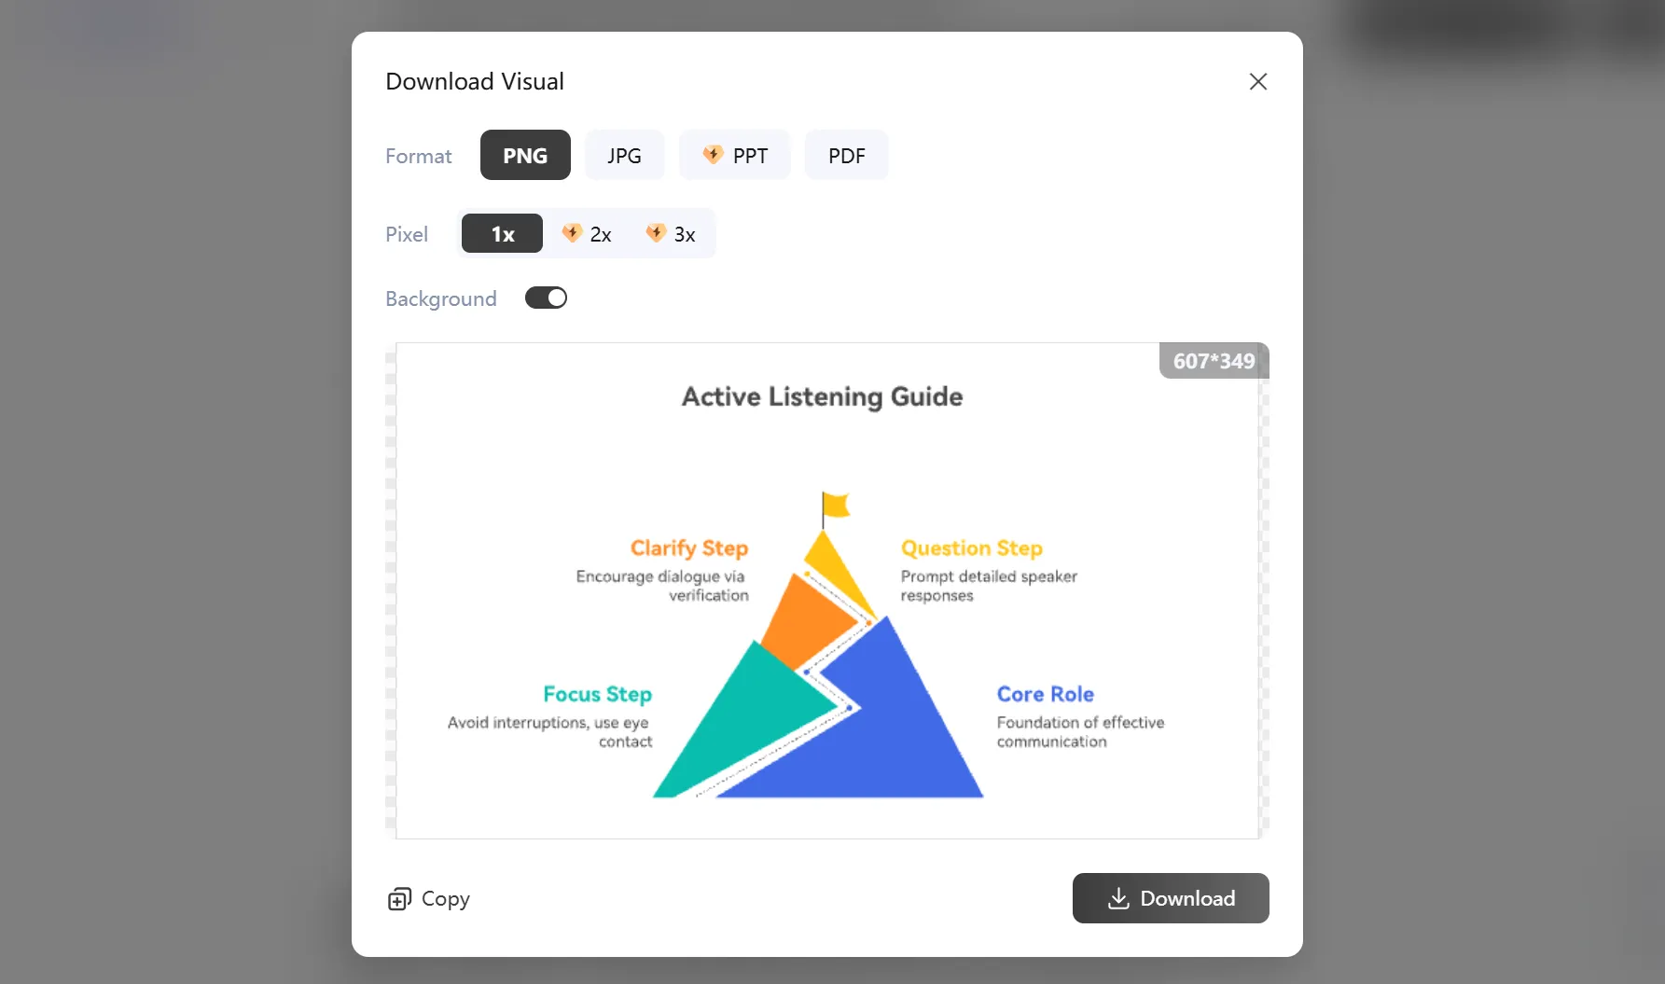Click the premium diamond icon beside PPT
Image resolution: width=1665 pixels, height=984 pixels.
713,154
